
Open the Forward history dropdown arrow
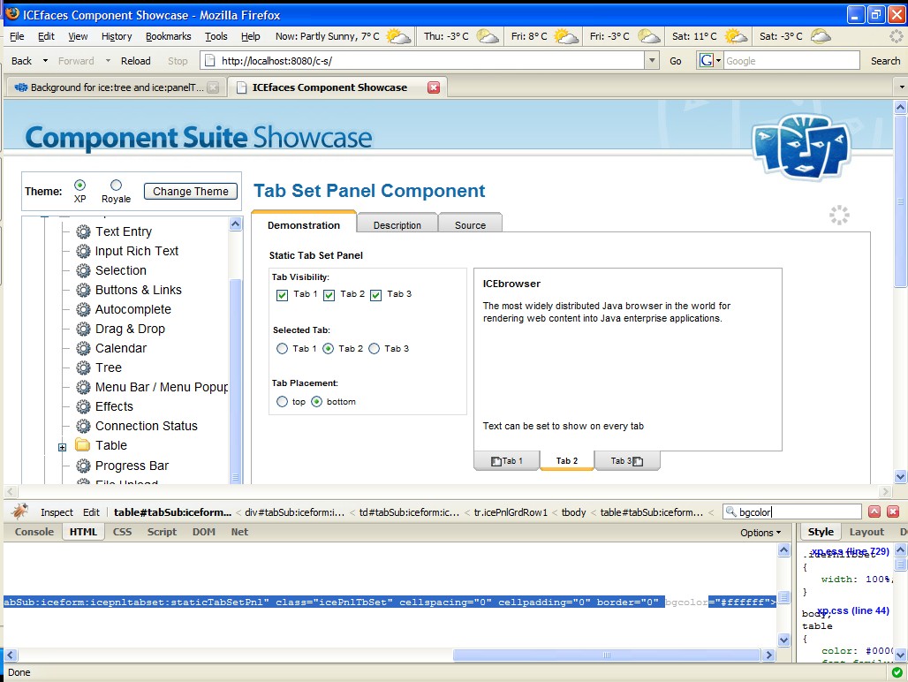tap(108, 61)
